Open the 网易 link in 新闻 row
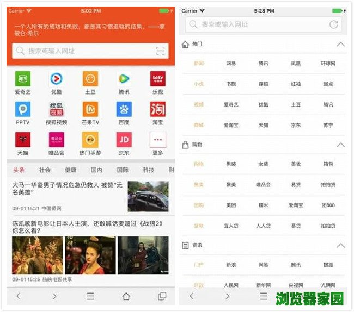354x312 pixels. tap(231, 64)
